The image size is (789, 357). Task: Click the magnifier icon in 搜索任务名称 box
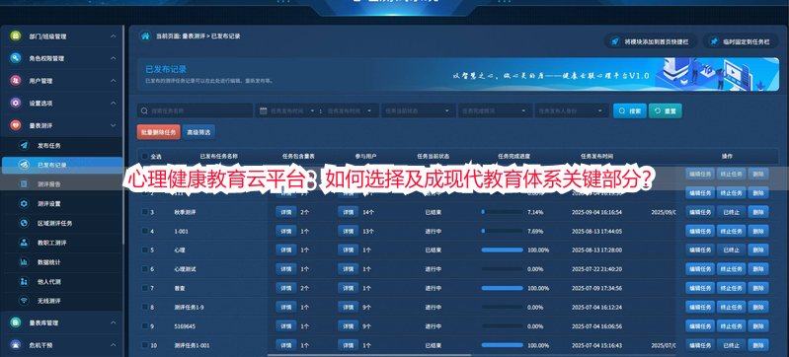point(145,110)
